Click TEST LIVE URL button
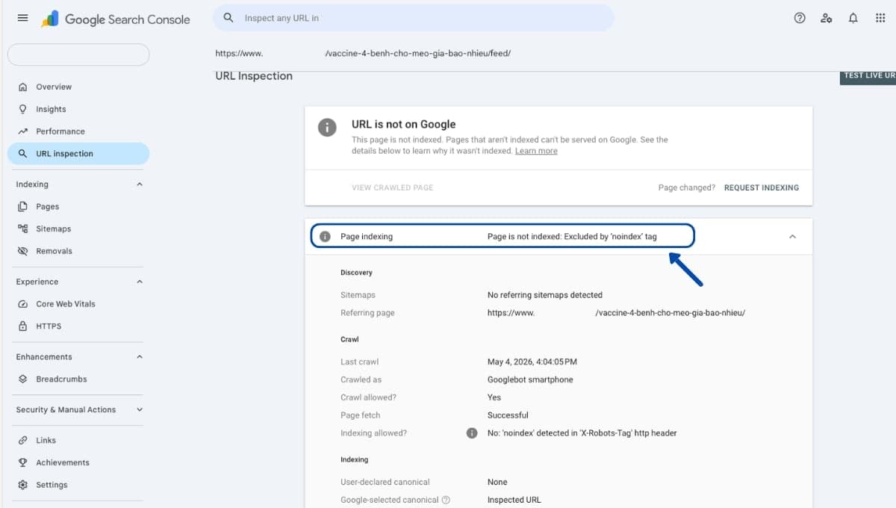Viewport: 896px width, 508px height. [x=868, y=76]
